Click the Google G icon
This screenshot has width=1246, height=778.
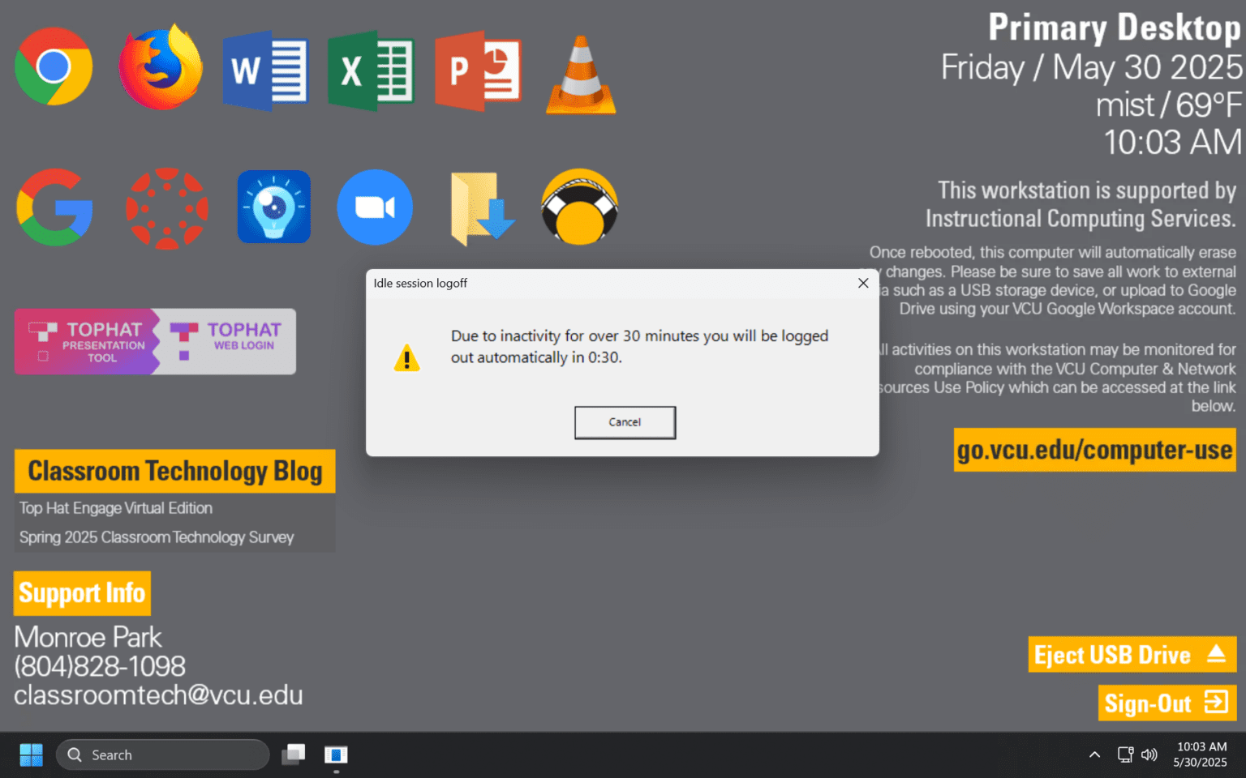[54, 207]
